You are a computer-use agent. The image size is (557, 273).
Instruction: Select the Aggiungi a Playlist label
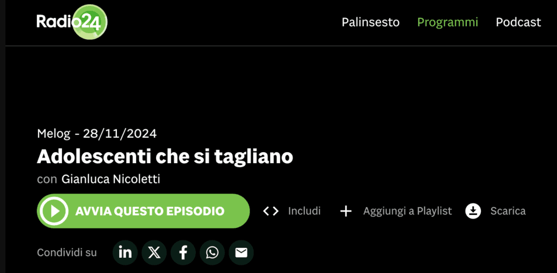click(x=407, y=211)
